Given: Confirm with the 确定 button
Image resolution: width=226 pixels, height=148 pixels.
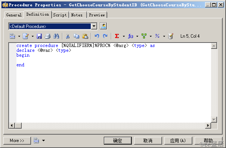Looking at the screenshot, I should 118,141.
